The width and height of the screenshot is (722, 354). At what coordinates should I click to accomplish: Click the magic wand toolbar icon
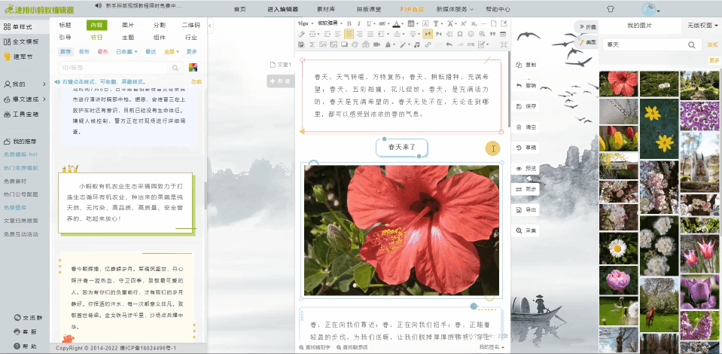(x=403, y=44)
